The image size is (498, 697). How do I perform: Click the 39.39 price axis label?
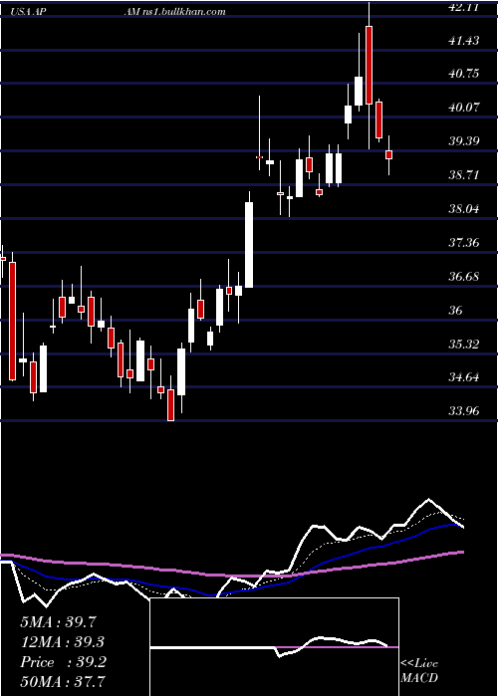(463, 141)
